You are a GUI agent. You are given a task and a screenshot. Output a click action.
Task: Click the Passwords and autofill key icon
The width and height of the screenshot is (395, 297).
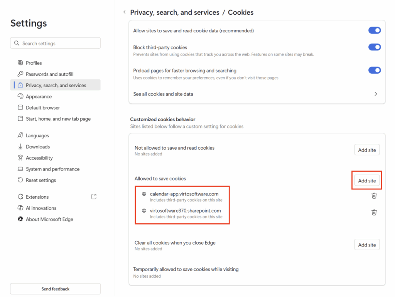20,74
